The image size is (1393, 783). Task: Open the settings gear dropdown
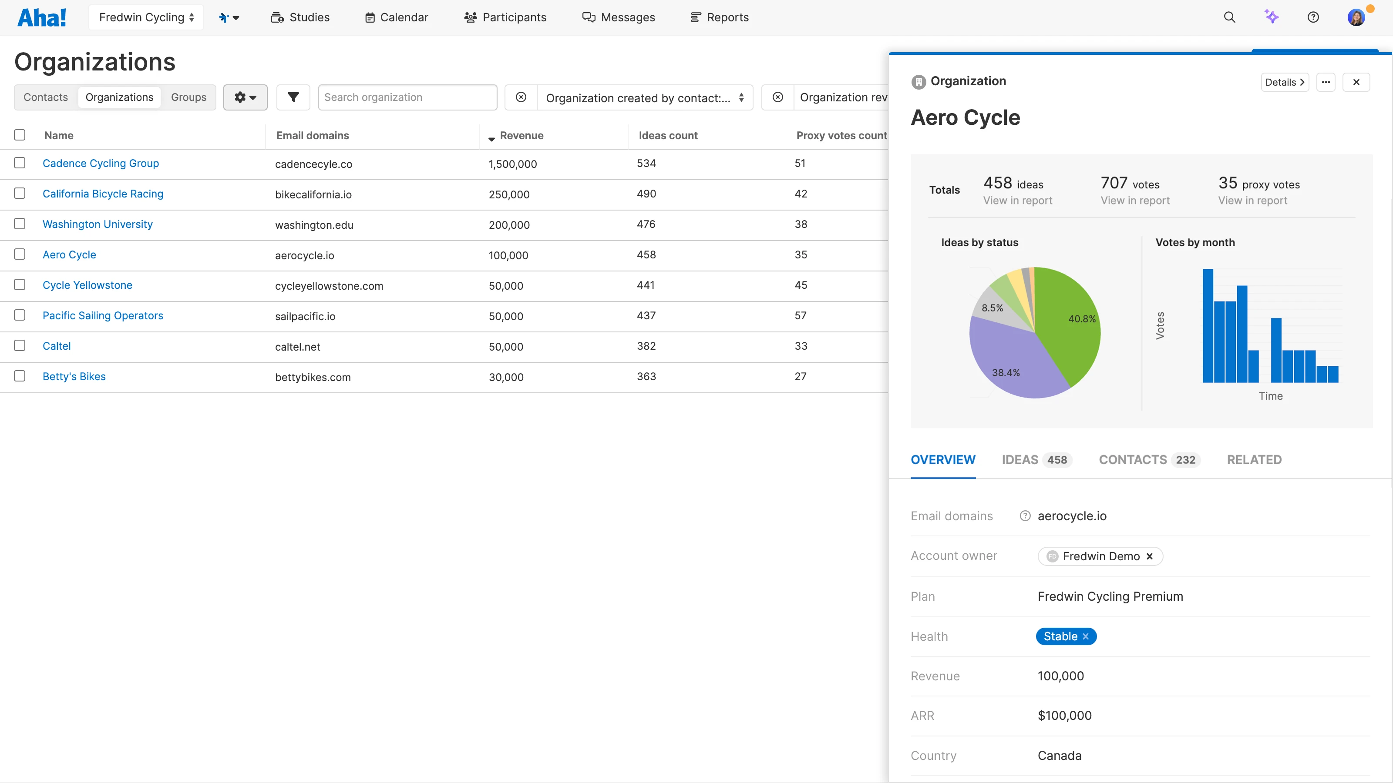(245, 97)
